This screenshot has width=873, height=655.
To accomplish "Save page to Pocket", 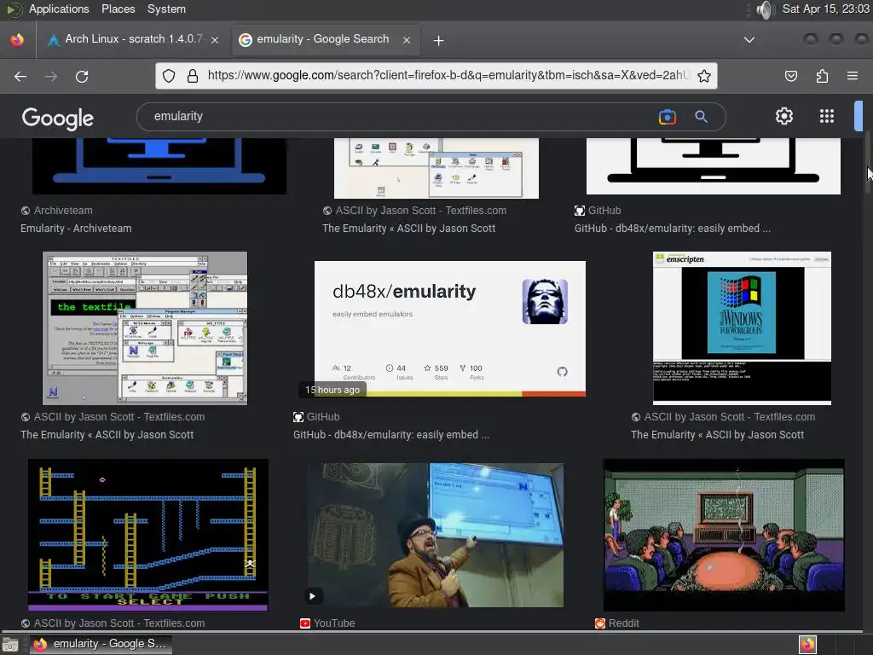I will [790, 76].
